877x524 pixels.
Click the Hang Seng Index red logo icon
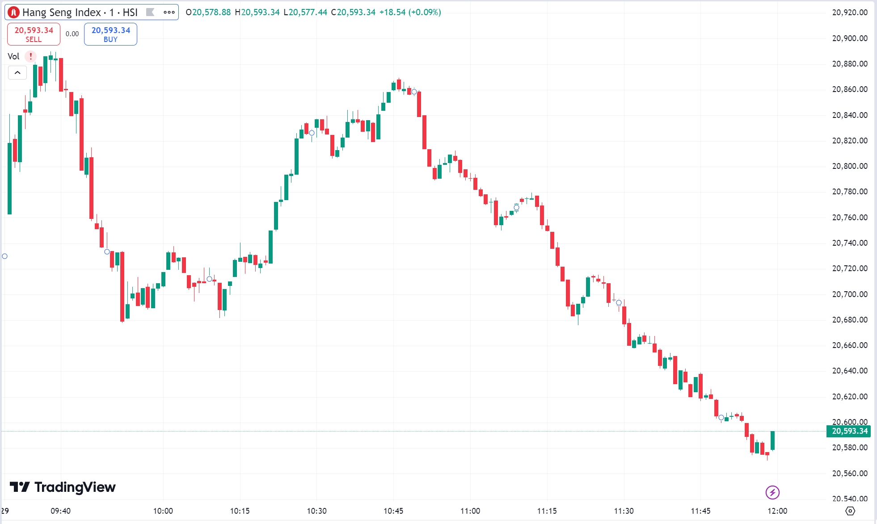point(13,13)
